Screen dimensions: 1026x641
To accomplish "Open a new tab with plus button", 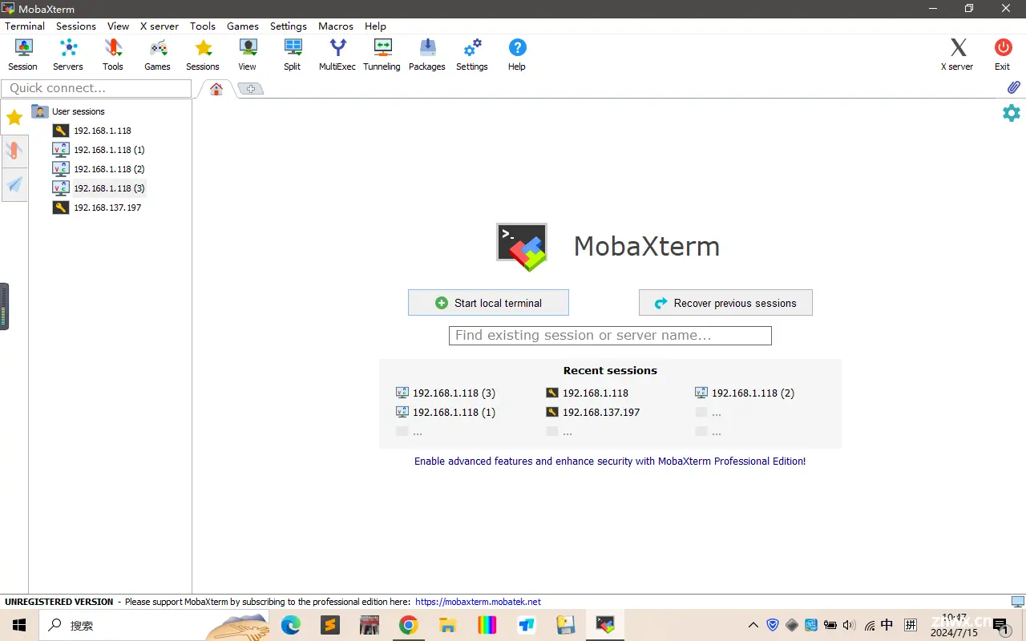I will pyautogui.click(x=250, y=89).
